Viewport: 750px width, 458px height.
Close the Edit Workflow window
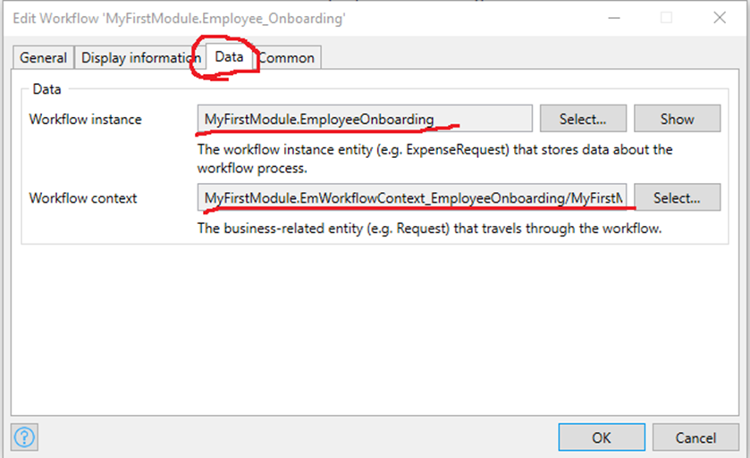point(720,18)
